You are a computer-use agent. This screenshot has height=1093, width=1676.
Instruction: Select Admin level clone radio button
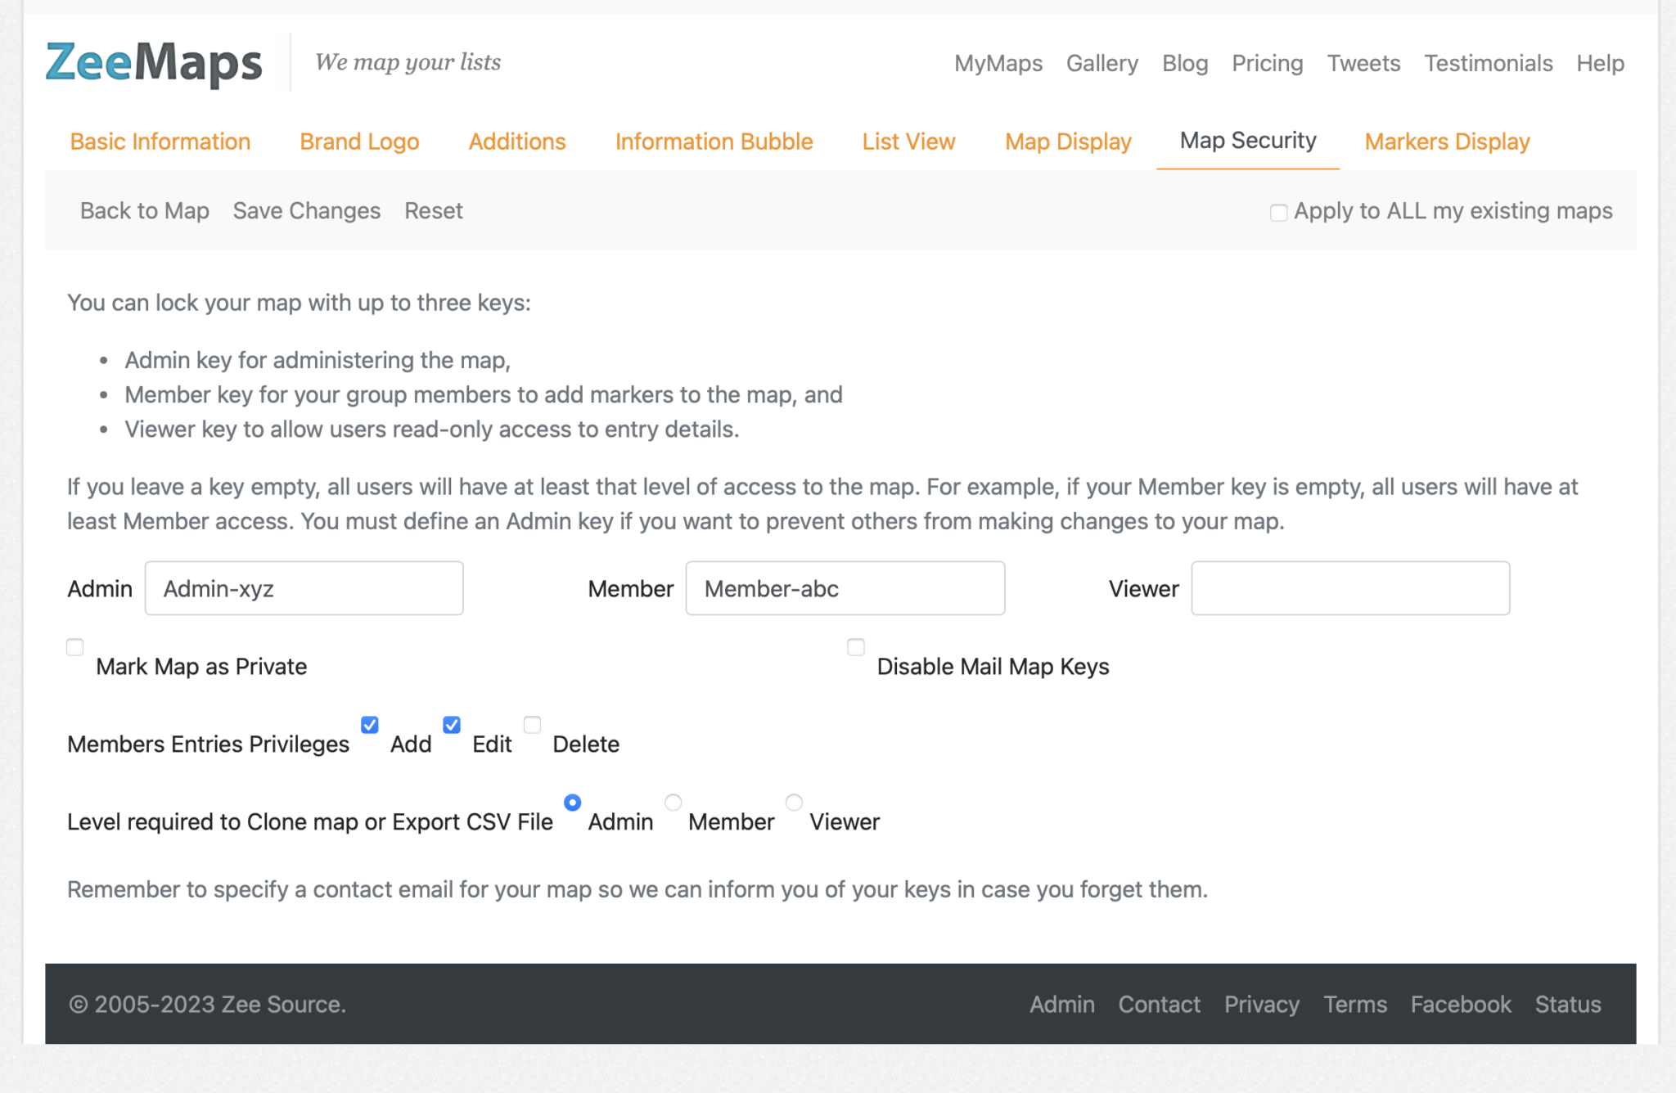[x=572, y=803]
